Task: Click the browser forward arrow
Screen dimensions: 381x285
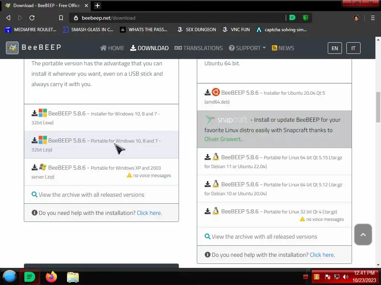Action: click(x=20, y=18)
